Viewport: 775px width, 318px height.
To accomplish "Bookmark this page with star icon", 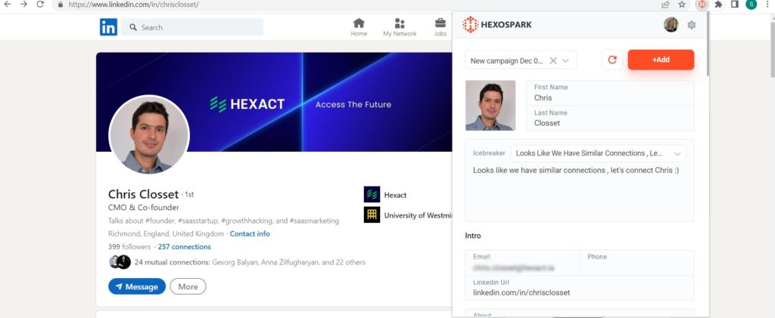I will click(682, 5).
